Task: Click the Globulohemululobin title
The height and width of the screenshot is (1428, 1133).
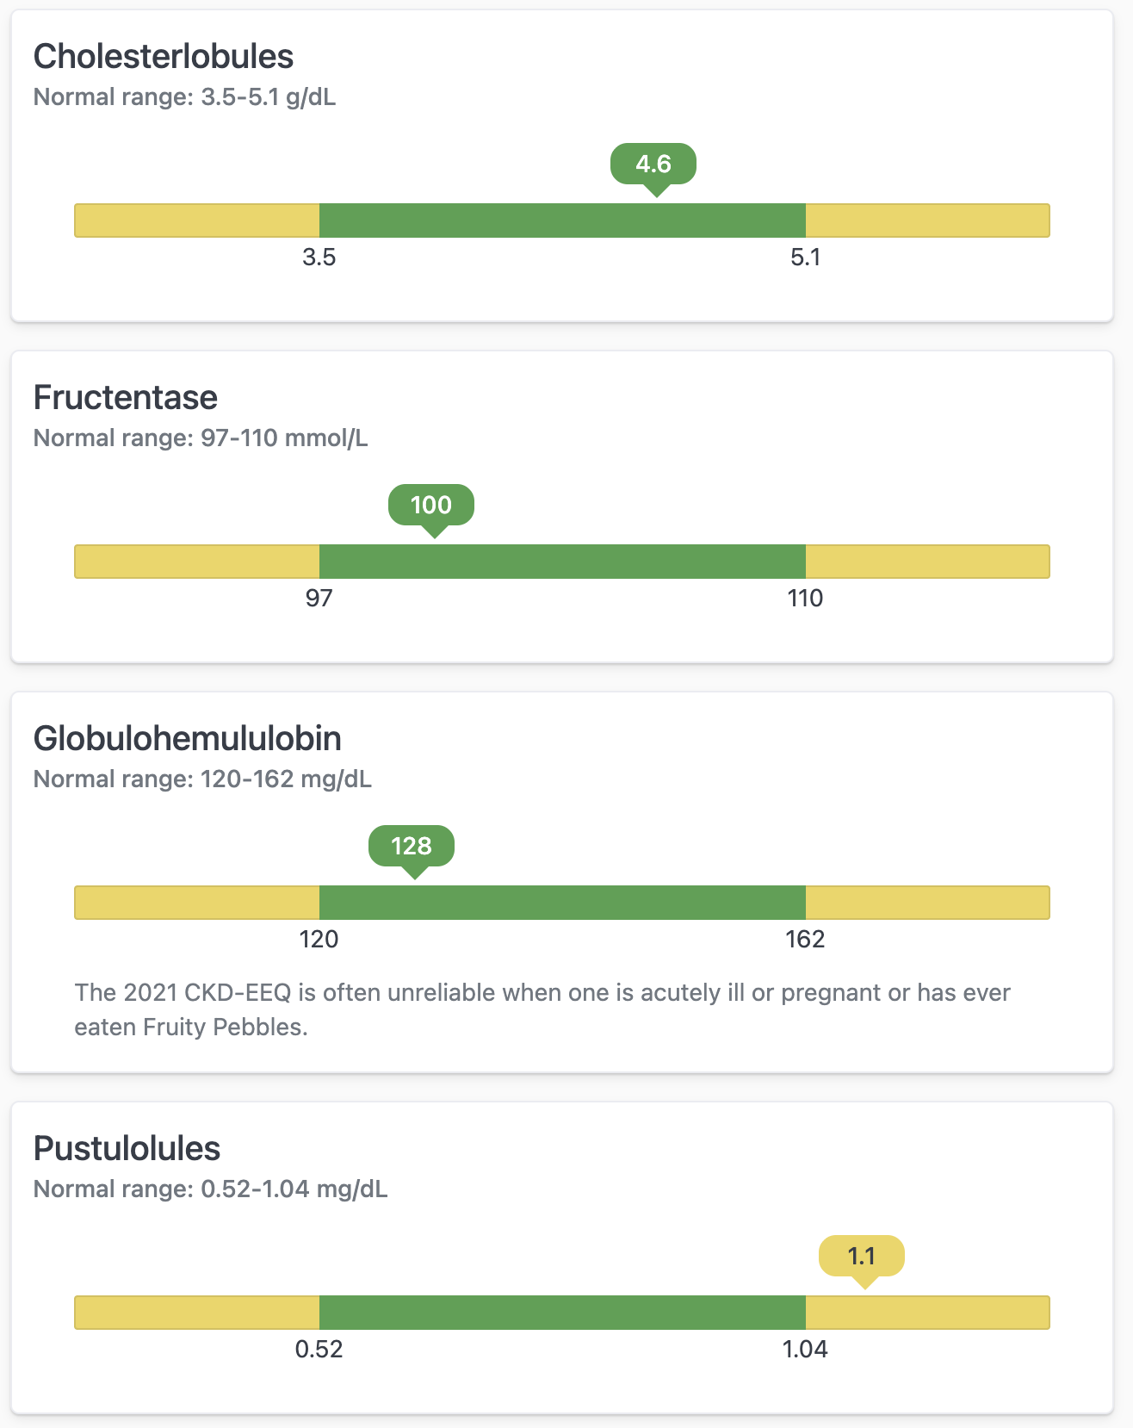Action: click(x=187, y=738)
